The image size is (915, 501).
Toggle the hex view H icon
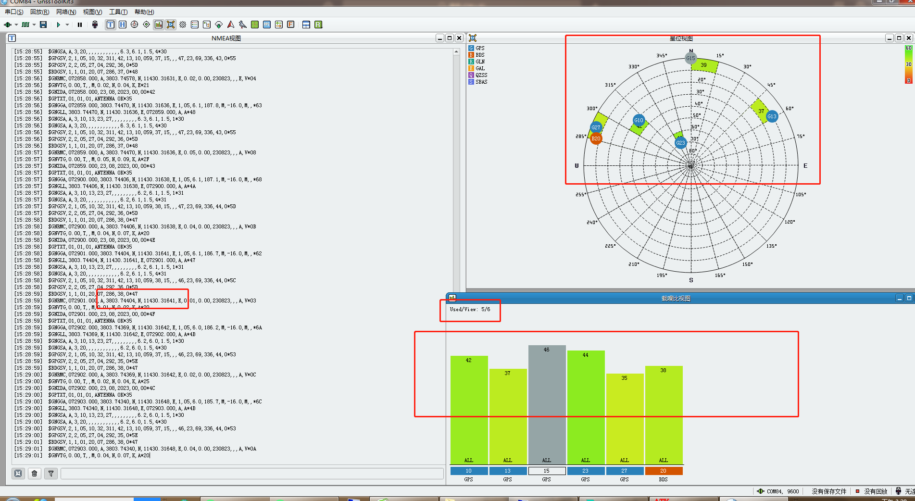(123, 25)
